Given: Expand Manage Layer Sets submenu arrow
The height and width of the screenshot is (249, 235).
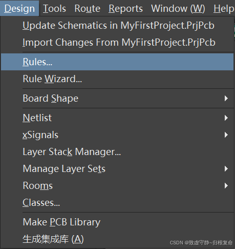Looking at the screenshot, I should [226, 169].
